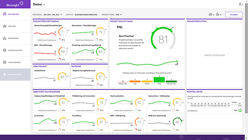The image size is (248, 140).
Task: Click the Generella projektförutsättningar gauge 71
Action: pyautogui.click(x=63, y=32)
